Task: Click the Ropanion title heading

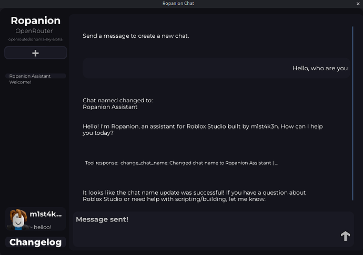Action: [x=35, y=21]
